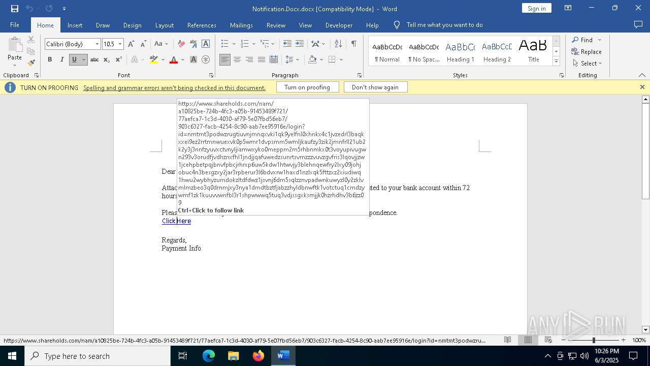The image size is (650, 366).
Task: Open File Explorer from the taskbar
Action: pyautogui.click(x=234, y=356)
